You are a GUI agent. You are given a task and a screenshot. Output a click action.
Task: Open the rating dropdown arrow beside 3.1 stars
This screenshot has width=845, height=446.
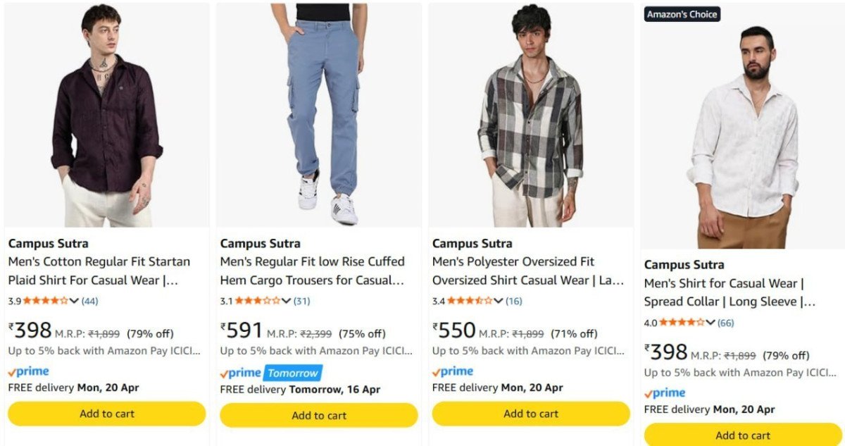click(x=286, y=301)
